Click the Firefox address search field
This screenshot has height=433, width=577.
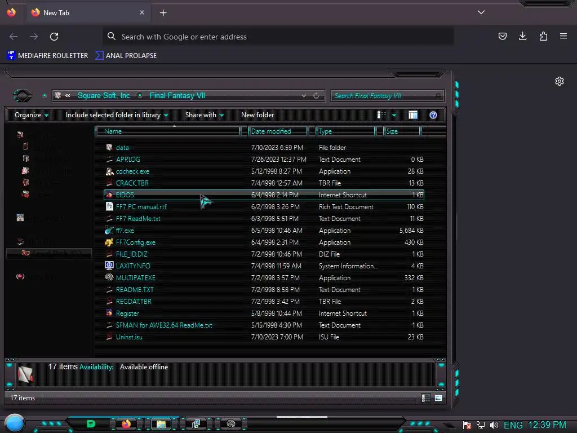[278, 37]
